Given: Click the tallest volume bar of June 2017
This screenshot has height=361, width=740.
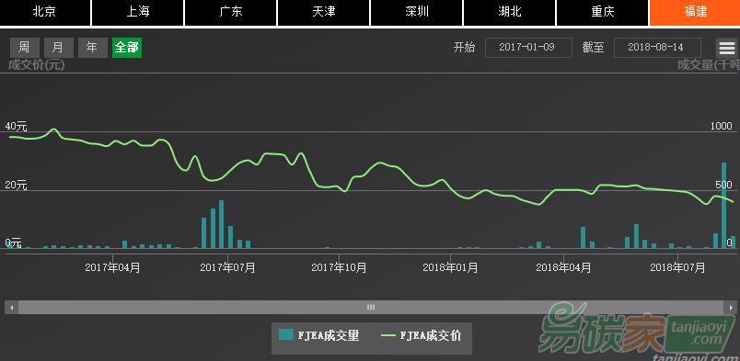Looking at the screenshot, I should 221,224.
